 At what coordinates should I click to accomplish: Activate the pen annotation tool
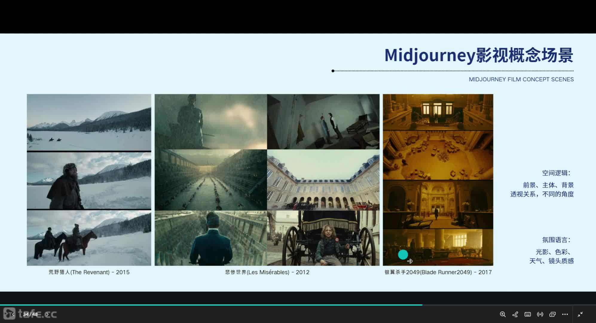(x=515, y=314)
